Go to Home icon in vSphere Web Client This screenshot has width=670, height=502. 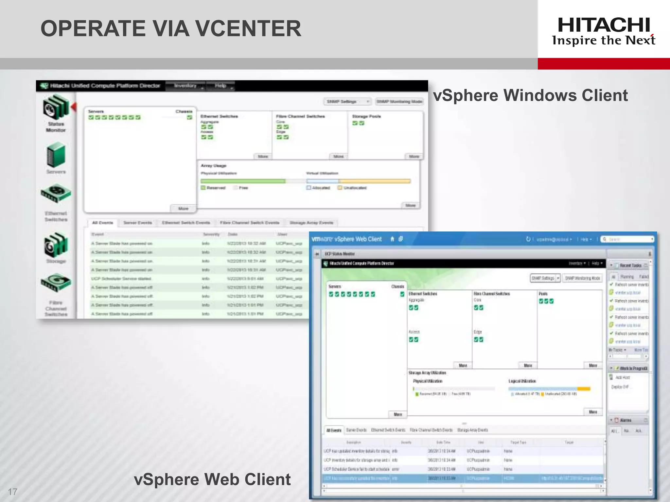tap(392, 239)
